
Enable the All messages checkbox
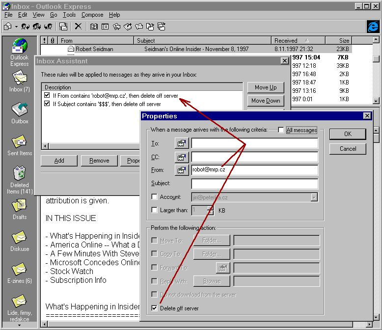pyautogui.click(x=281, y=130)
